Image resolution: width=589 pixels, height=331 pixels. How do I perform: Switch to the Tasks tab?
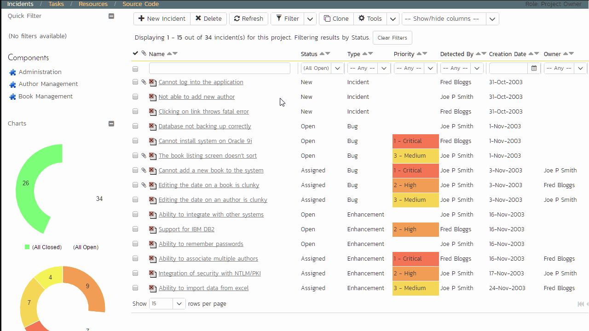tap(56, 4)
